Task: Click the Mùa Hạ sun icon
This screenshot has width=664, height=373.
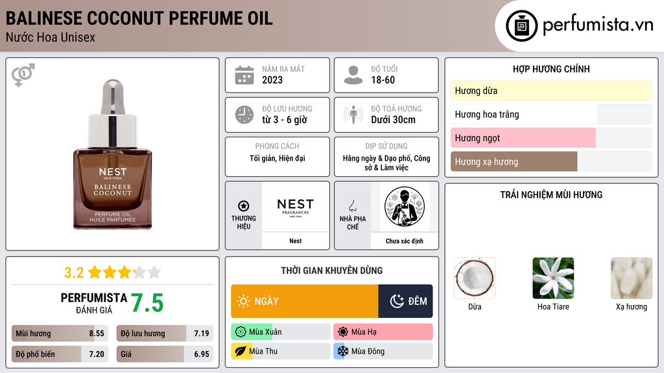Action: (x=343, y=332)
